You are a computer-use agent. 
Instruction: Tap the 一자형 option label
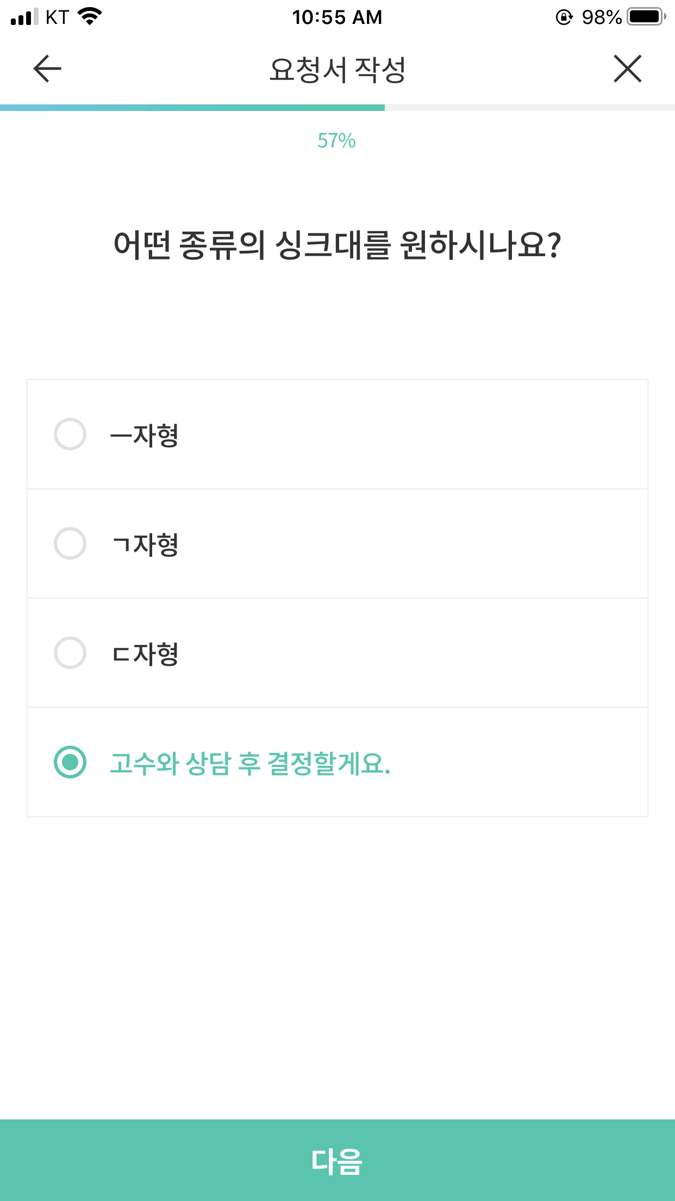click(145, 435)
